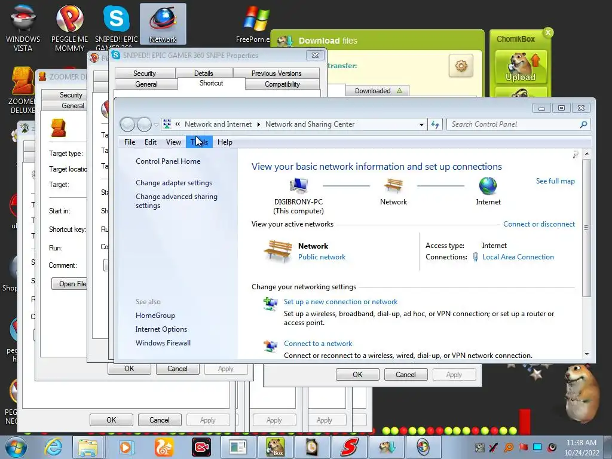Click the DIGIBRONY-PC computer icon

click(x=299, y=186)
